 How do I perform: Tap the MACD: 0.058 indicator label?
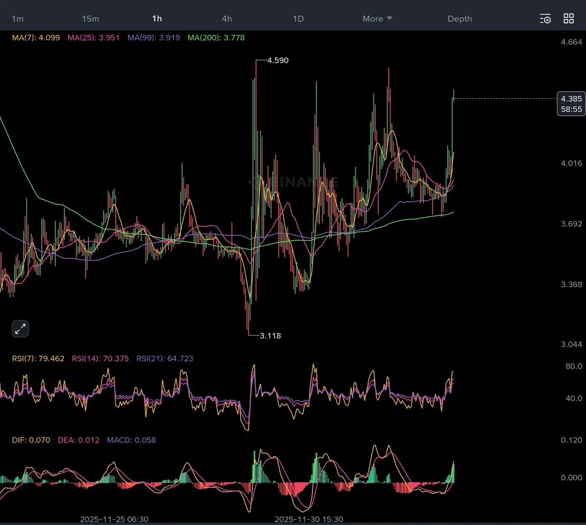(131, 440)
